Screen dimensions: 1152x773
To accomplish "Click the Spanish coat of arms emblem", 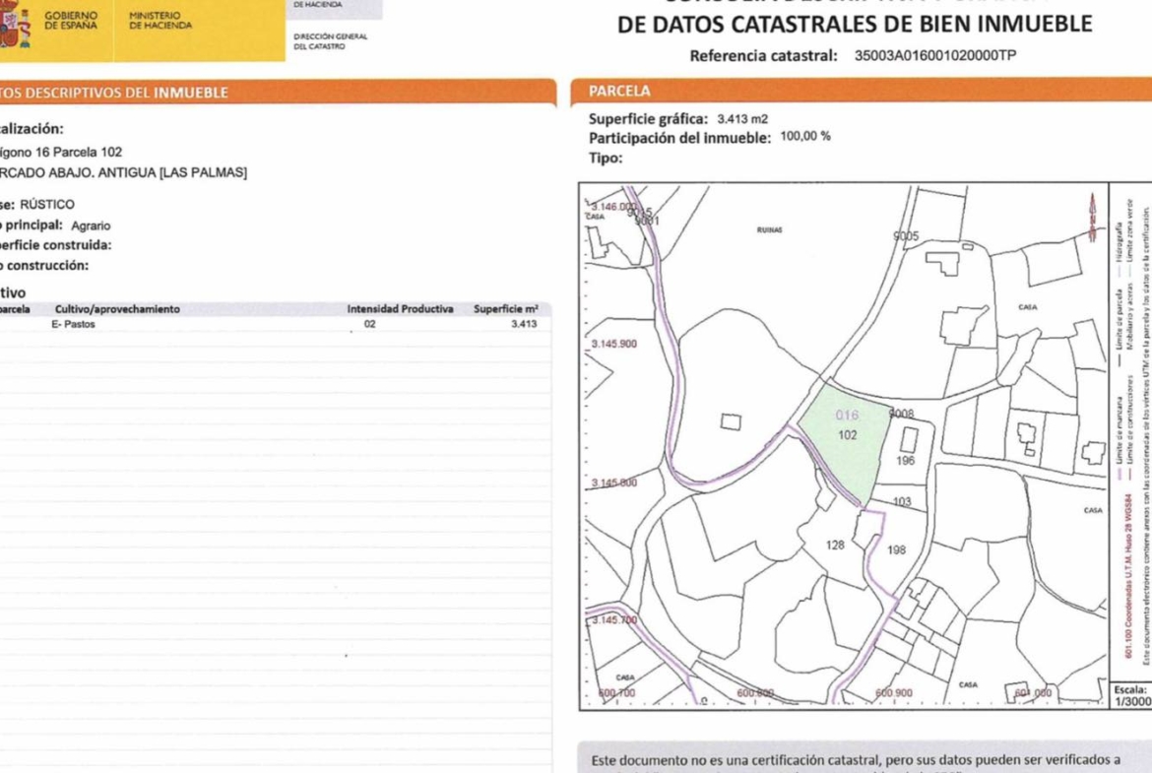I will [12, 27].
